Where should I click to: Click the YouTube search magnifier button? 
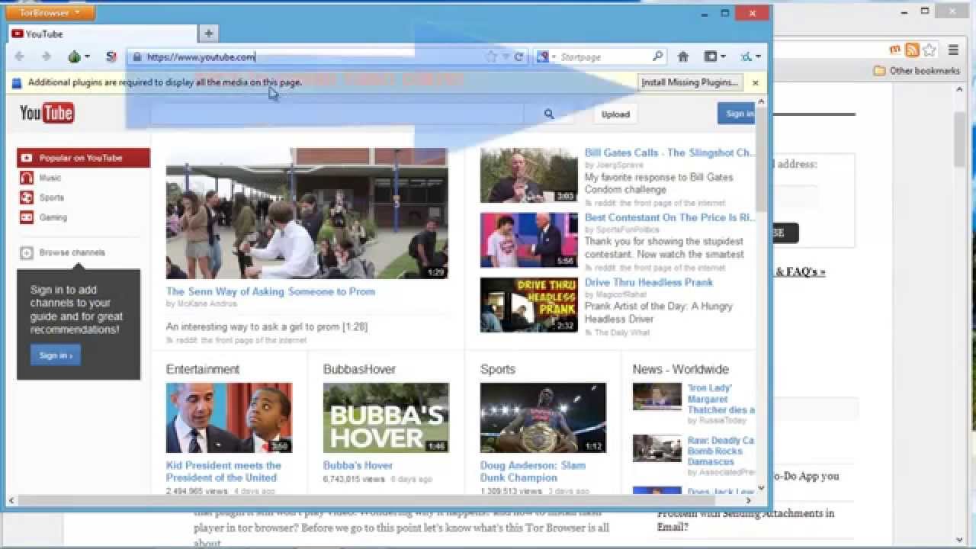pos(549,114)
